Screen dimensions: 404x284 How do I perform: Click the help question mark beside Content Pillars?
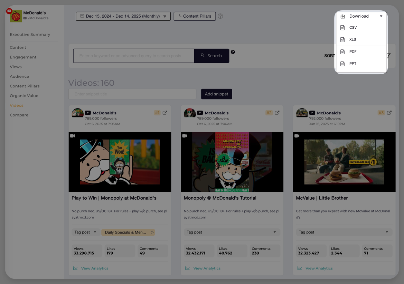click(220, 16)
